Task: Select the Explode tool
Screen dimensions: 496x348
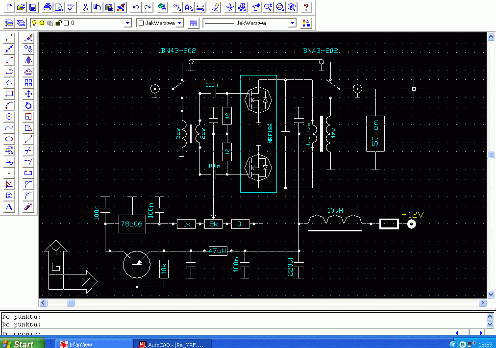Action: tap(28, 207)
